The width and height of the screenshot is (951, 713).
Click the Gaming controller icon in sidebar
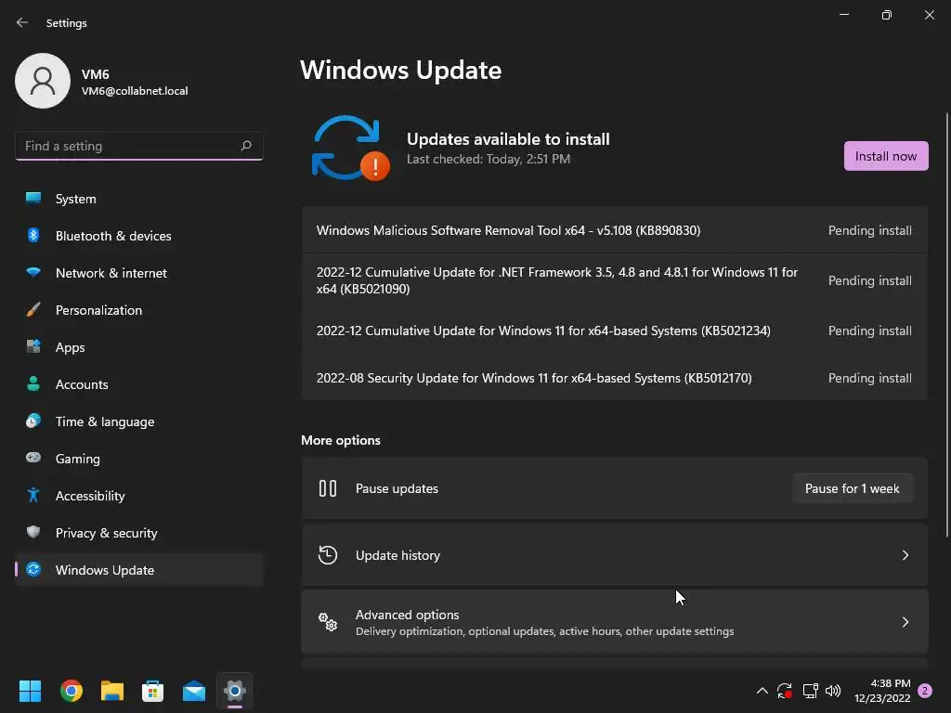[33, 458]
